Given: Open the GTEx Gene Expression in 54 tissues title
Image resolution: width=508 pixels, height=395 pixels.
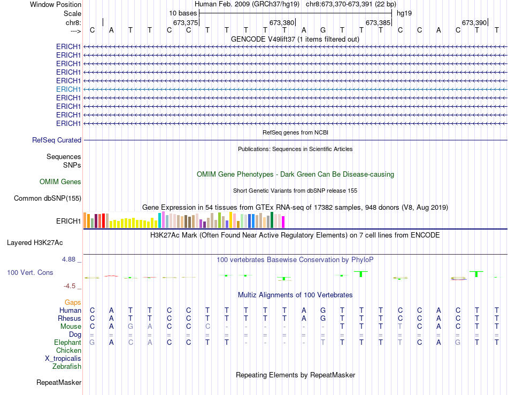Looking at the screenshot, I should (x=295, y=207).
